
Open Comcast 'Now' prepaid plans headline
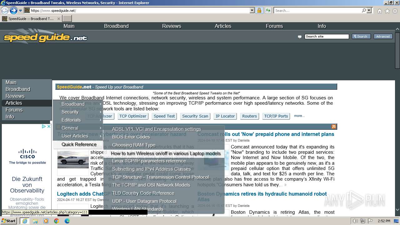click(266, 134)
